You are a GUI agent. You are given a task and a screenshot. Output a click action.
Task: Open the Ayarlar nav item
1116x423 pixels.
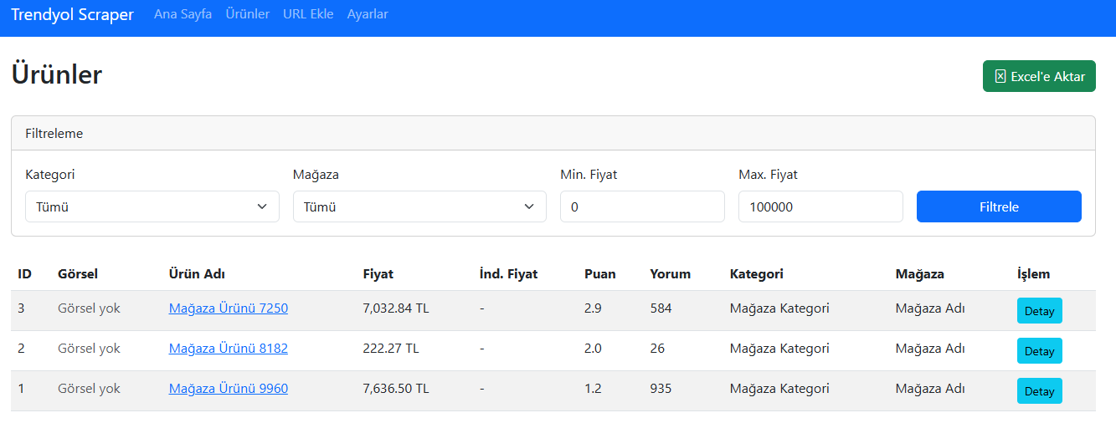pos(368,14)
